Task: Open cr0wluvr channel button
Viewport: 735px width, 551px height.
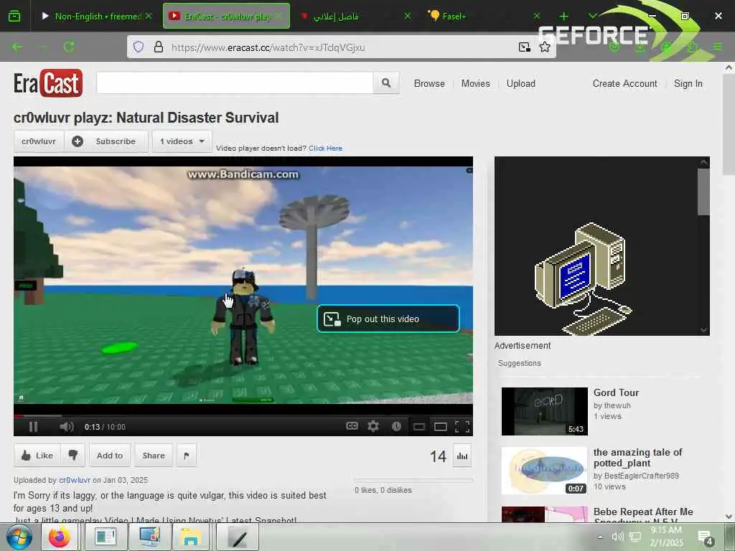Action: click(x=39, y=141)
